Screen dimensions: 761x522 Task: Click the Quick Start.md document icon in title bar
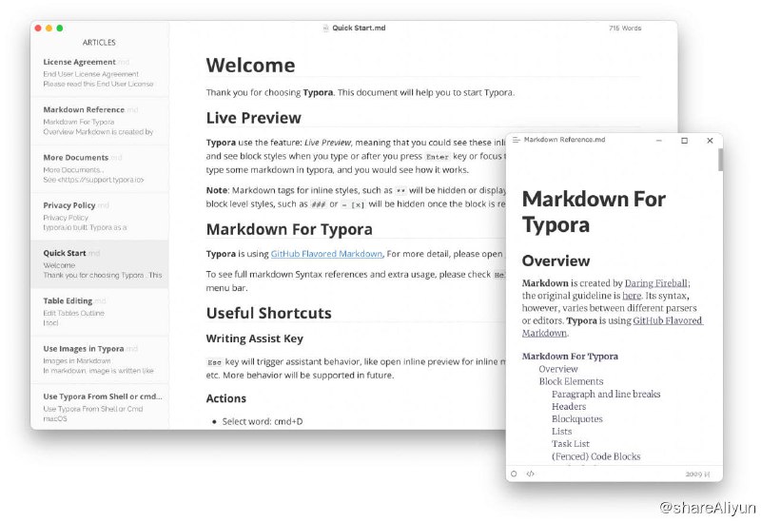325,29
